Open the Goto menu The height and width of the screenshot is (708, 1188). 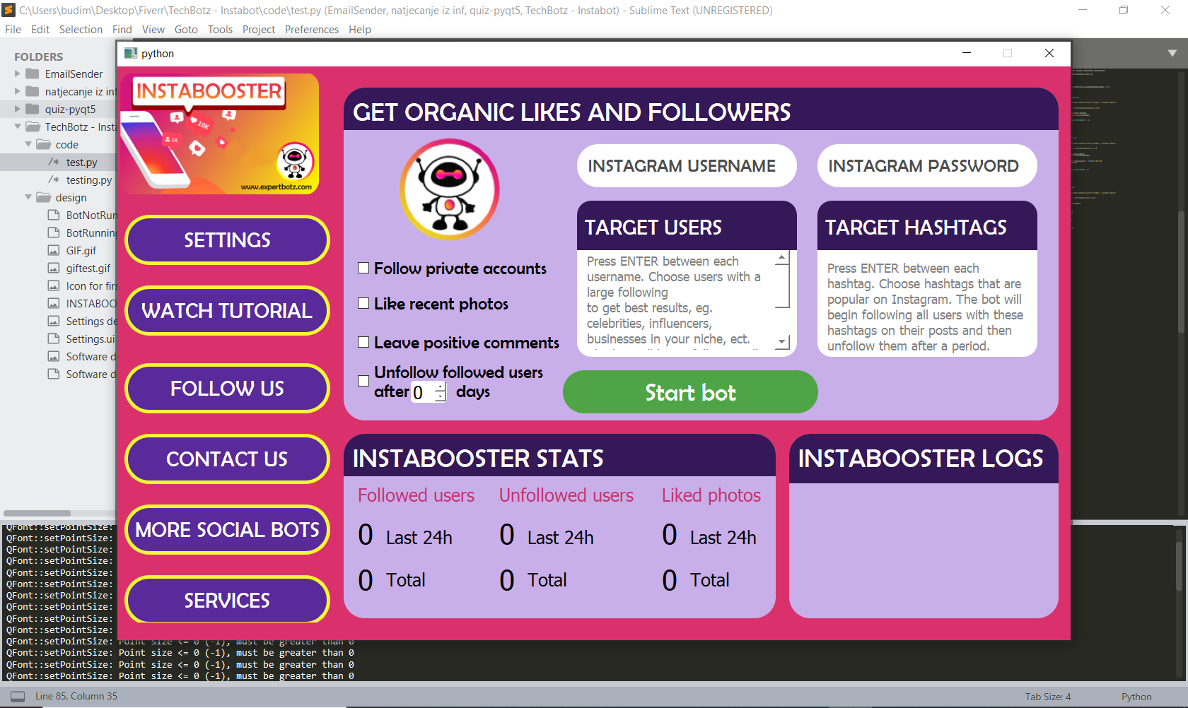pyautogui.click(x=186, y=29)
